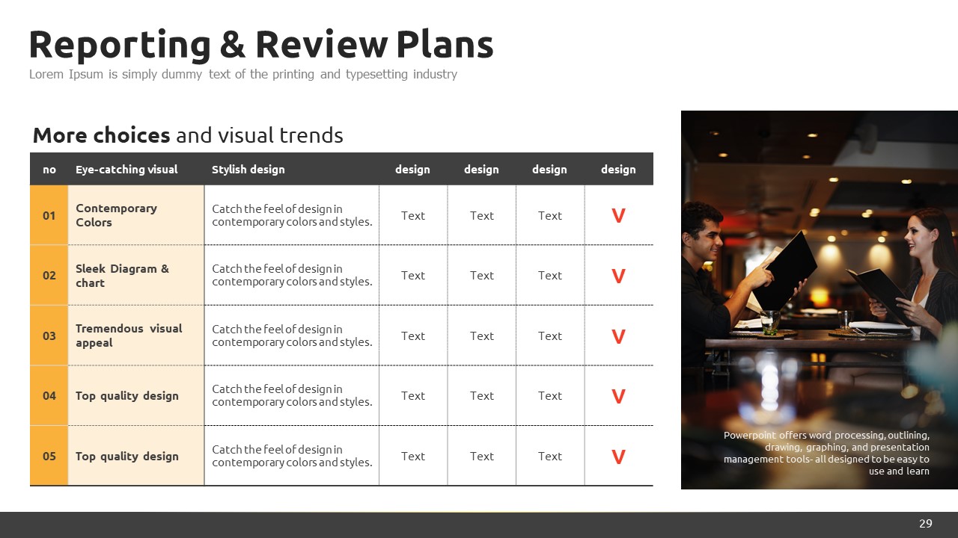The image size is (958, 538).
Task: Select row number 04 cell
Action: coord(49,395)
